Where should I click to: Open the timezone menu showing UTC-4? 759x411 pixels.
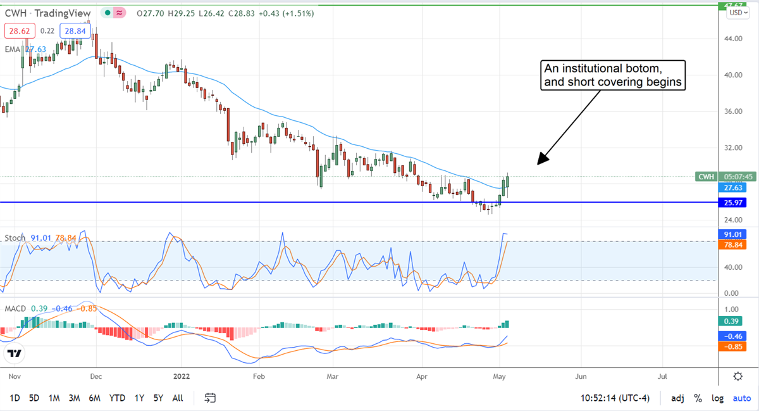click(x=623, y=398)
